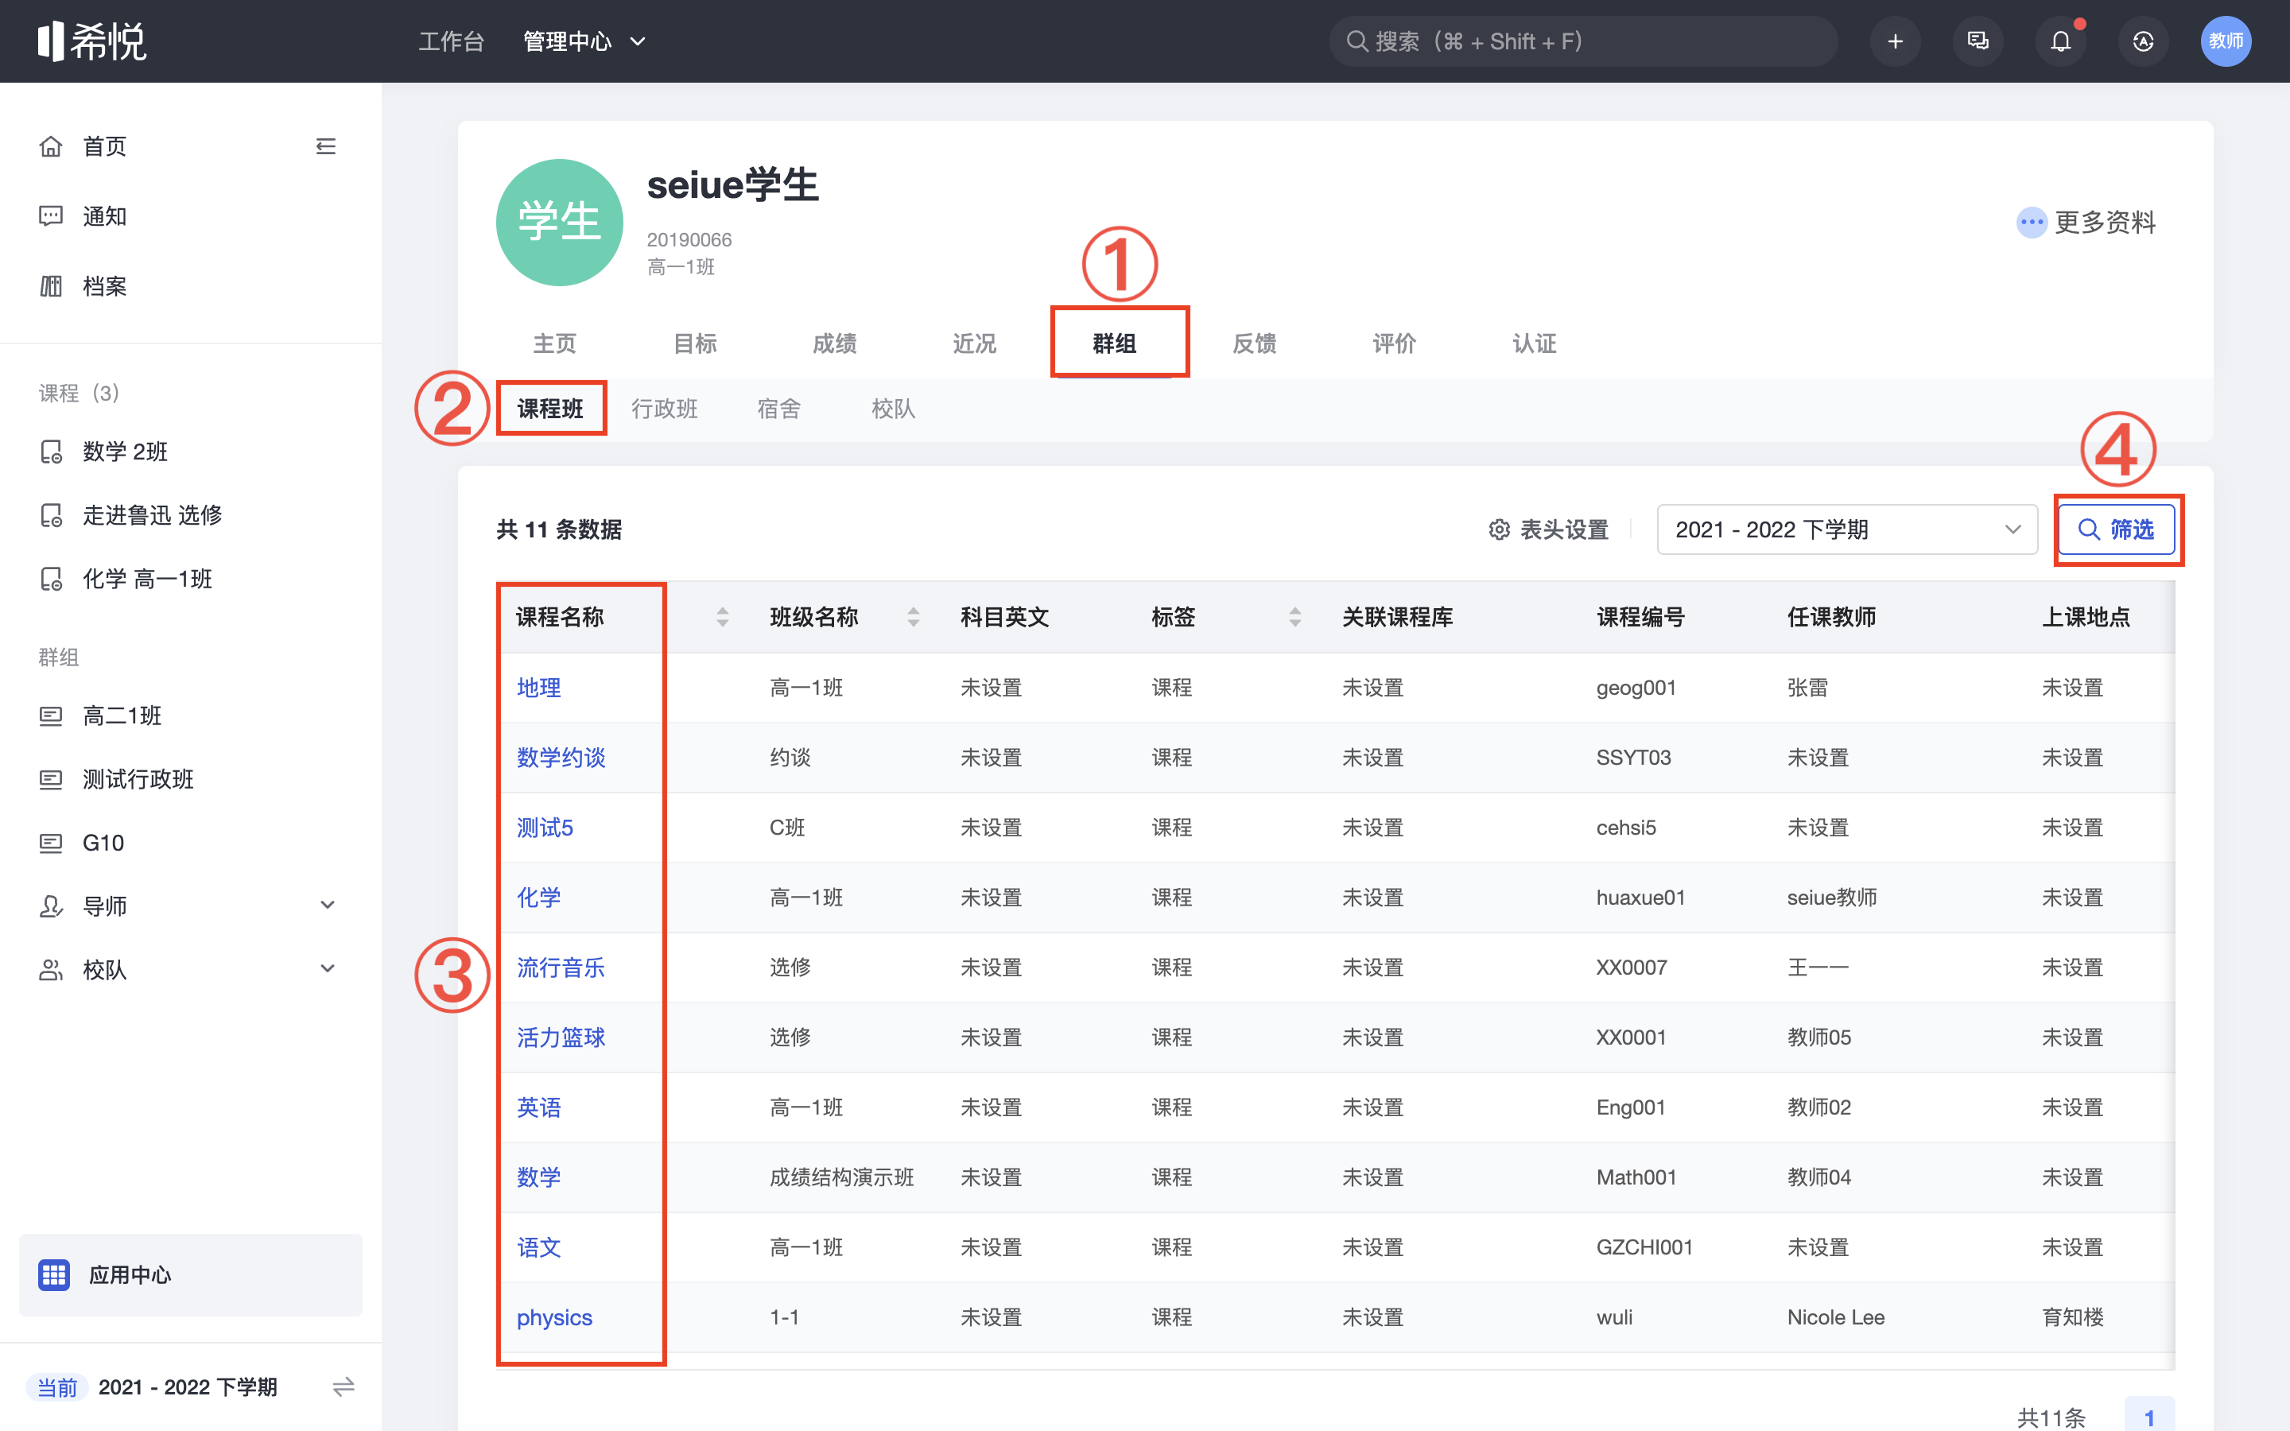The height and width of the screenshot is (1431, 2290).
Task: Open the 流行音乐 course link
Action: coord(561,968)
